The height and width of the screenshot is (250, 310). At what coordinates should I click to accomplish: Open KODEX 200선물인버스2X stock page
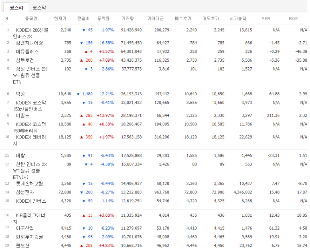[x=31, y=30]
